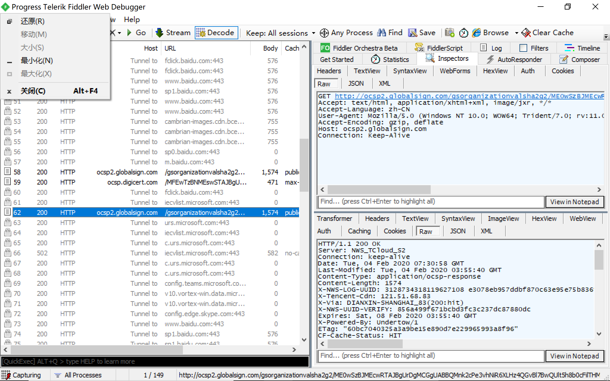Expand the toolbar overflow arrow at far right

point(606,37)
